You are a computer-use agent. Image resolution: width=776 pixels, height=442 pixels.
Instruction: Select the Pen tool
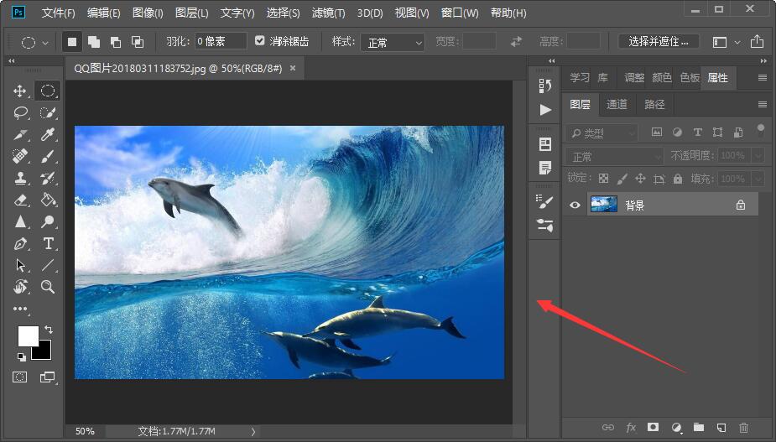coord(20,243)
